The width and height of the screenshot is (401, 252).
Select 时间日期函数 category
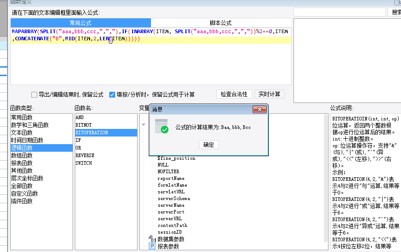point(41,140)
